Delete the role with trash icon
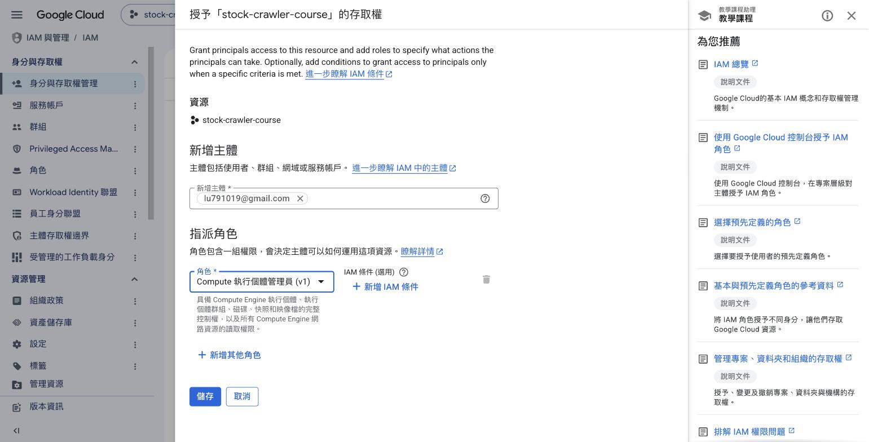Screen dimensions: 869x442 click(x=487, y=279)
